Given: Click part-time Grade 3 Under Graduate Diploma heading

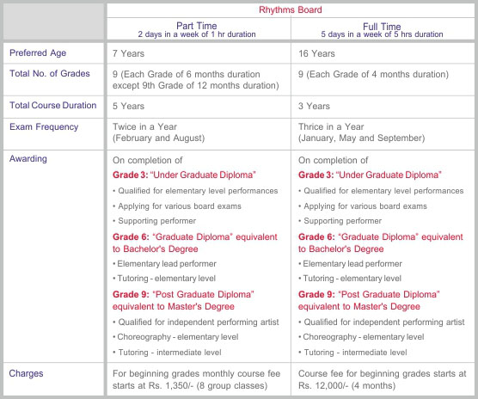Looking at the screenshot, I should (x=184, y=175).
